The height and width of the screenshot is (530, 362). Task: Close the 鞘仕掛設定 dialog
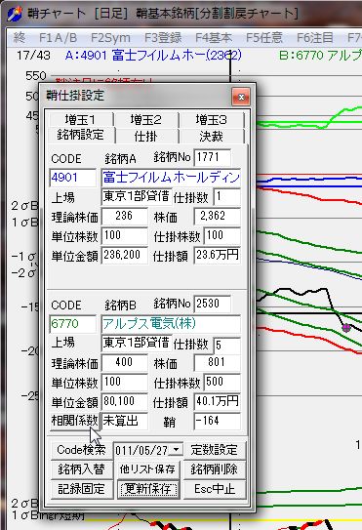[x=241, y=97]
